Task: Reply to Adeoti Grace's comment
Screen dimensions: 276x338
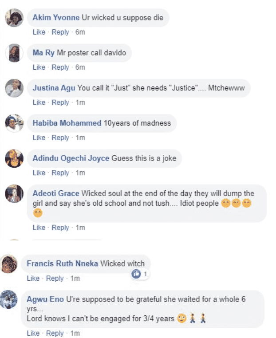Action: point(60,228)
